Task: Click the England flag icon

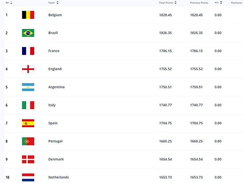Action: coord(28,69)
